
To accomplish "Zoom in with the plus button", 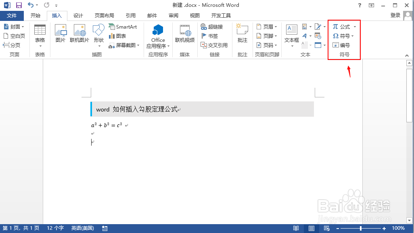I will 384,229.
